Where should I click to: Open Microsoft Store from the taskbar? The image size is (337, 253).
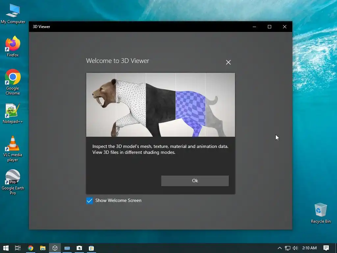pyautogui.click(x=91, y=248)
